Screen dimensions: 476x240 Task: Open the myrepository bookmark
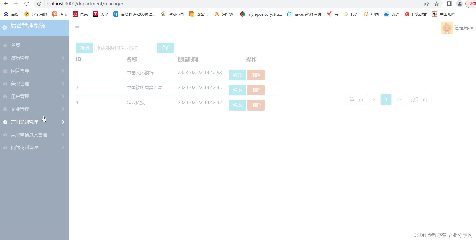pos(261,14)
